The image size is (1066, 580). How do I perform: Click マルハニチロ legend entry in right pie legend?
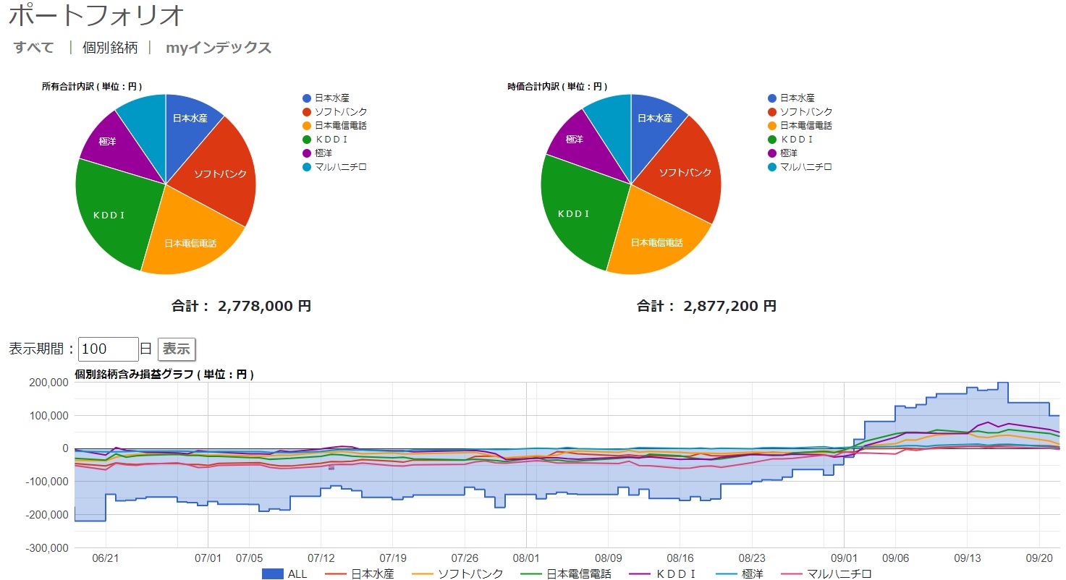click(x=800, y=167)
